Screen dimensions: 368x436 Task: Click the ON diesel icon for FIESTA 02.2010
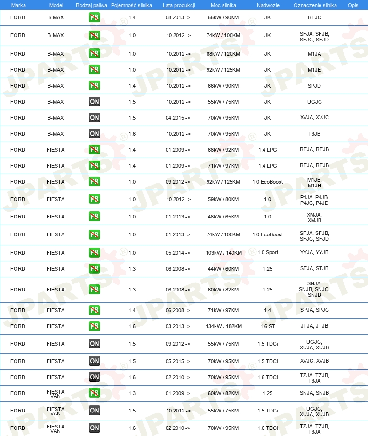pos(95,377)
